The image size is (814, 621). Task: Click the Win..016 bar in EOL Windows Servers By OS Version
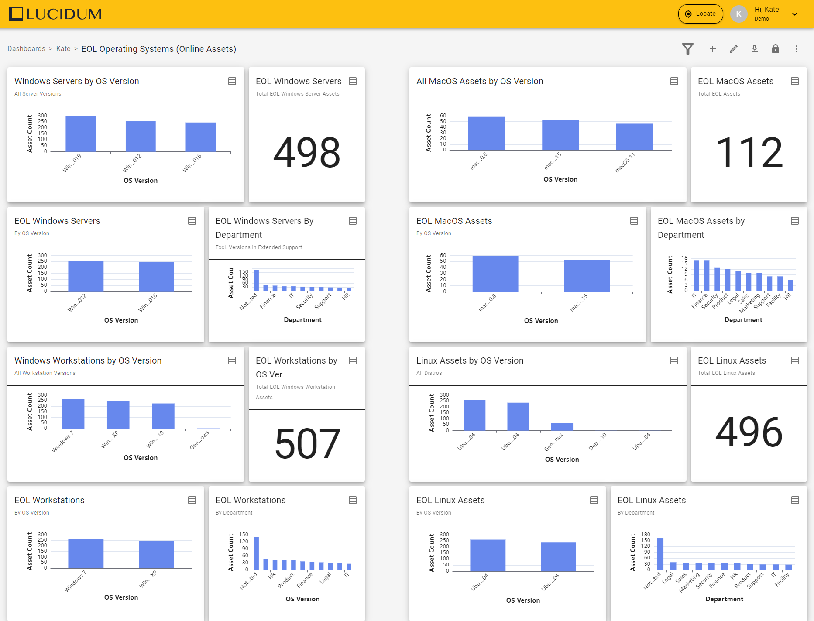point(156,277)
